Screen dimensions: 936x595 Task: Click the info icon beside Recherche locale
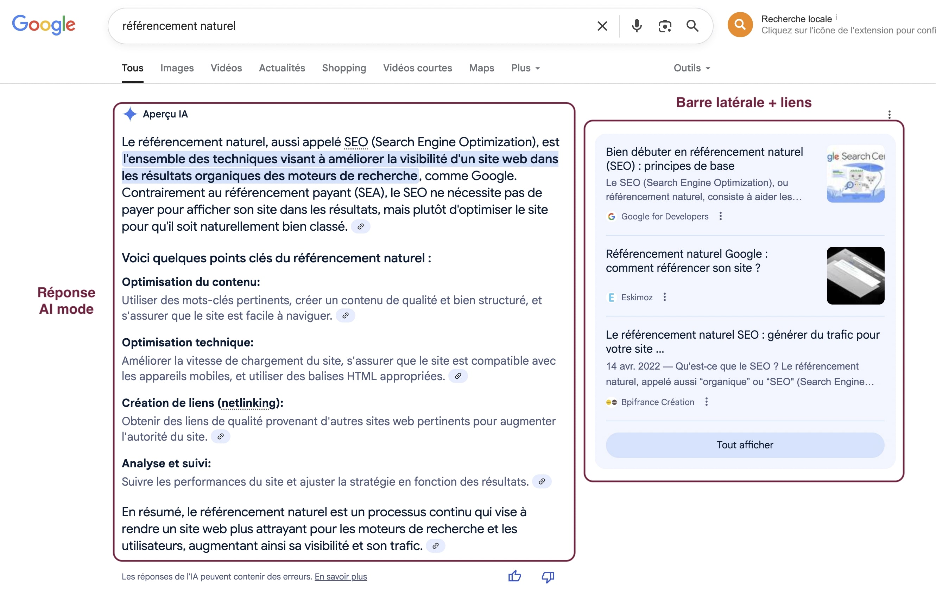click(836, 17)
